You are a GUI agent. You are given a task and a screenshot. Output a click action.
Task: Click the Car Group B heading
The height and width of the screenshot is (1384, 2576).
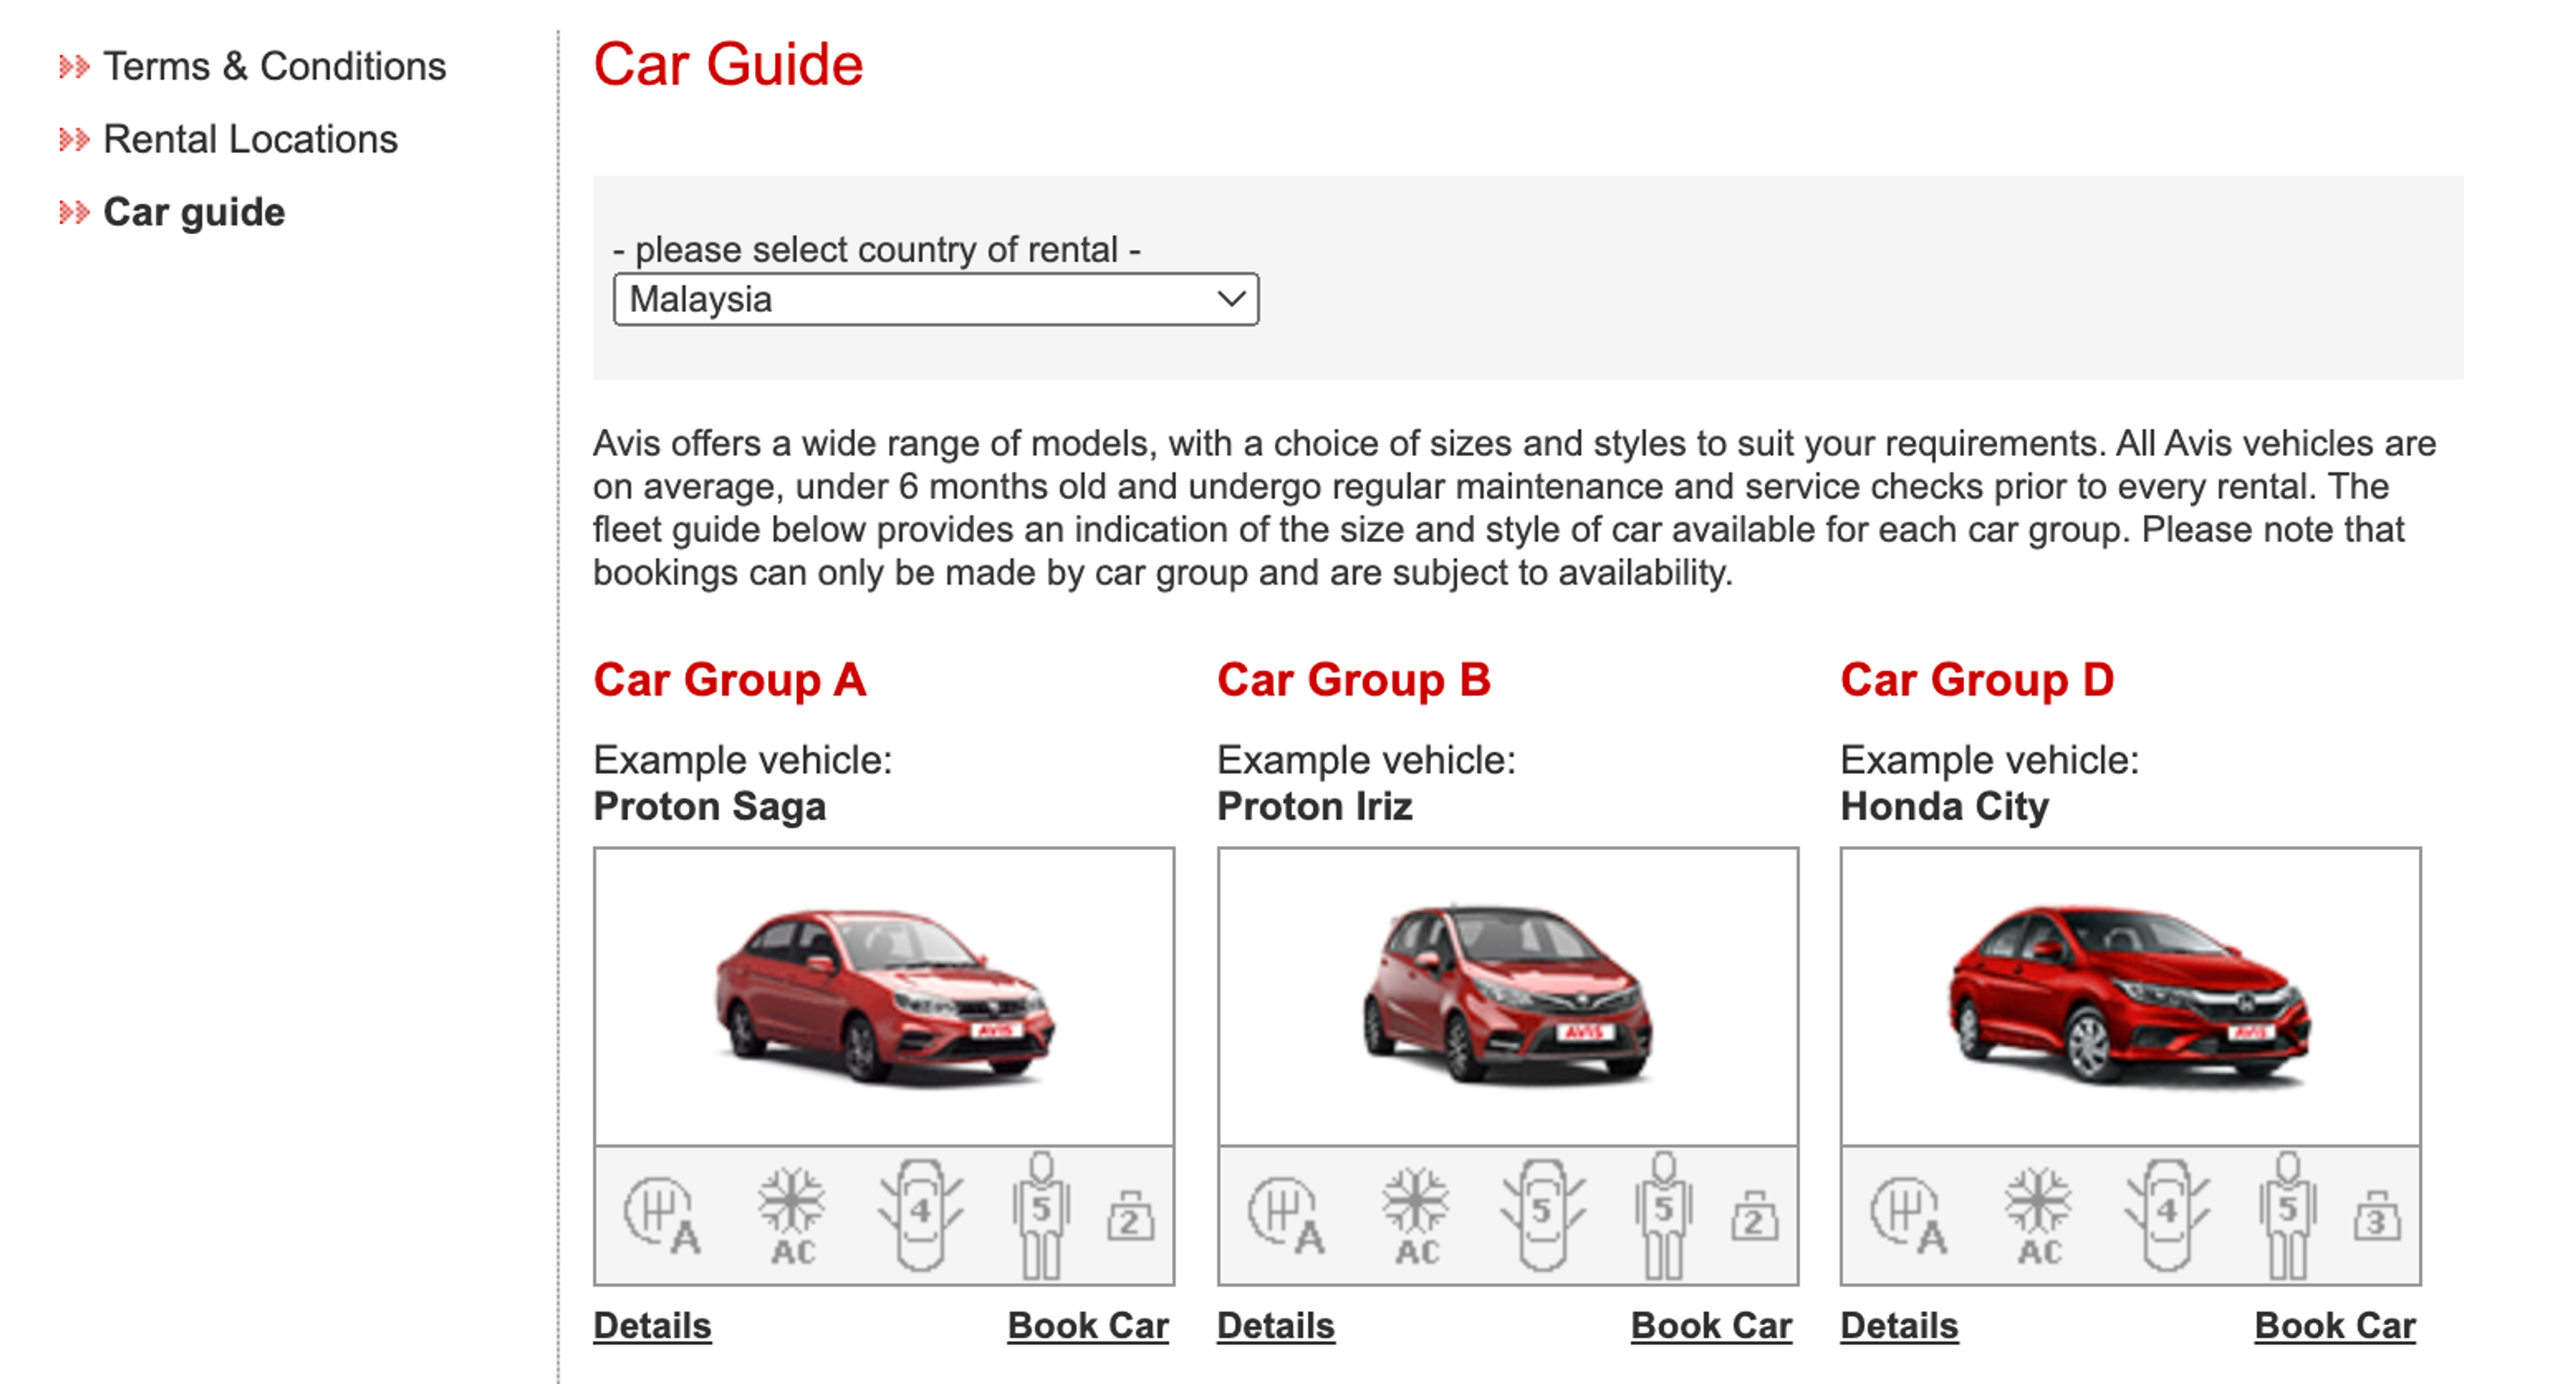pos(1354,680)
